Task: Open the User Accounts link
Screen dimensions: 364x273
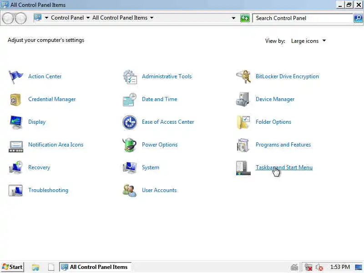Action: tap(159, 190)
